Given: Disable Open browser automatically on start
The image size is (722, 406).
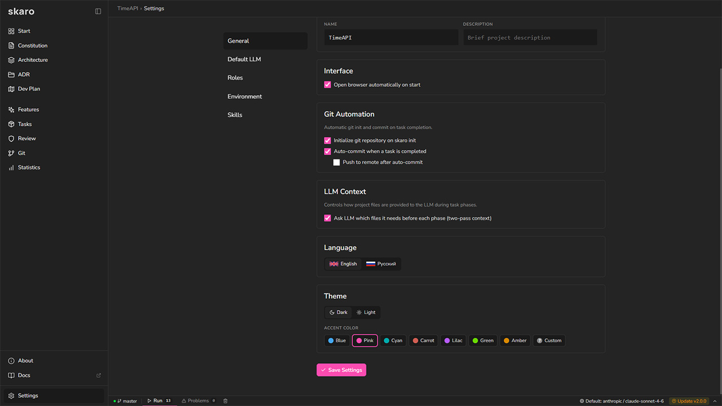Looking at the screenshot, I should pyautogui.click(x=328, y=85).
